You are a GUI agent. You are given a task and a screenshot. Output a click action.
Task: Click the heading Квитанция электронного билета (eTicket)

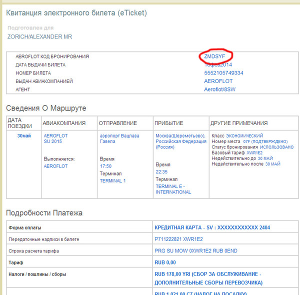pos(76,13)
